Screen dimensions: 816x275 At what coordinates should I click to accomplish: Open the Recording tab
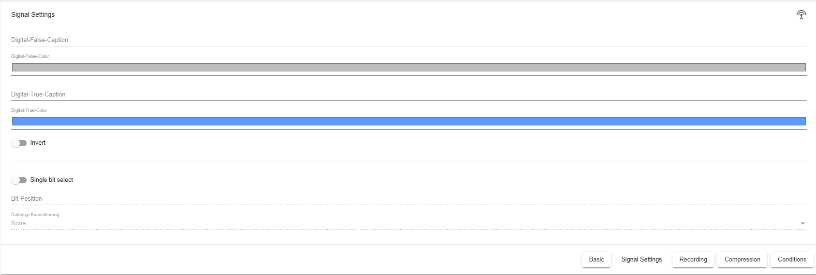693,260
